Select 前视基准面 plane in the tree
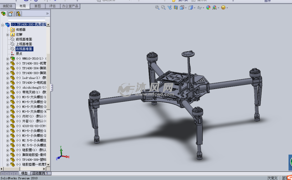This screenshot has width=292, height=180. (24, 39)
